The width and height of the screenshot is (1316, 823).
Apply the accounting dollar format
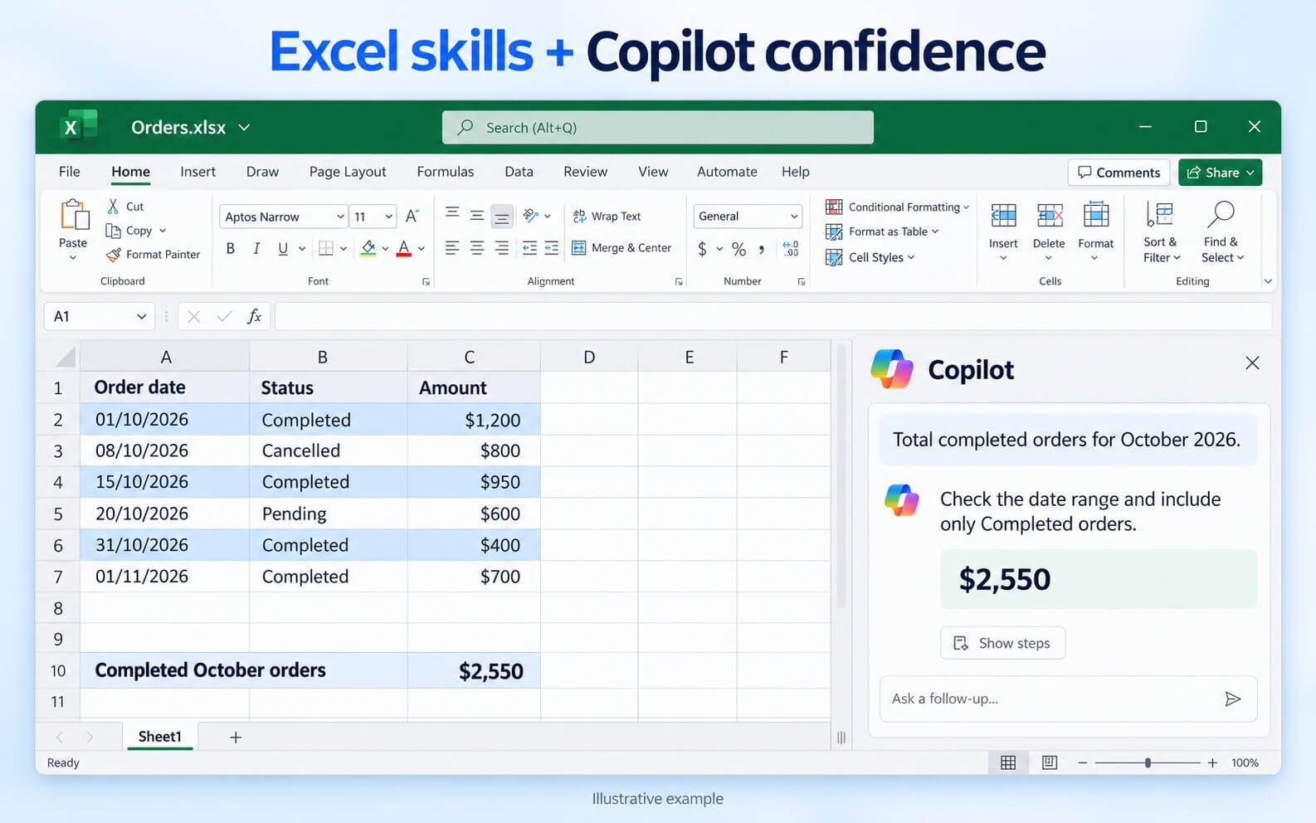click(x=703, y=248)
